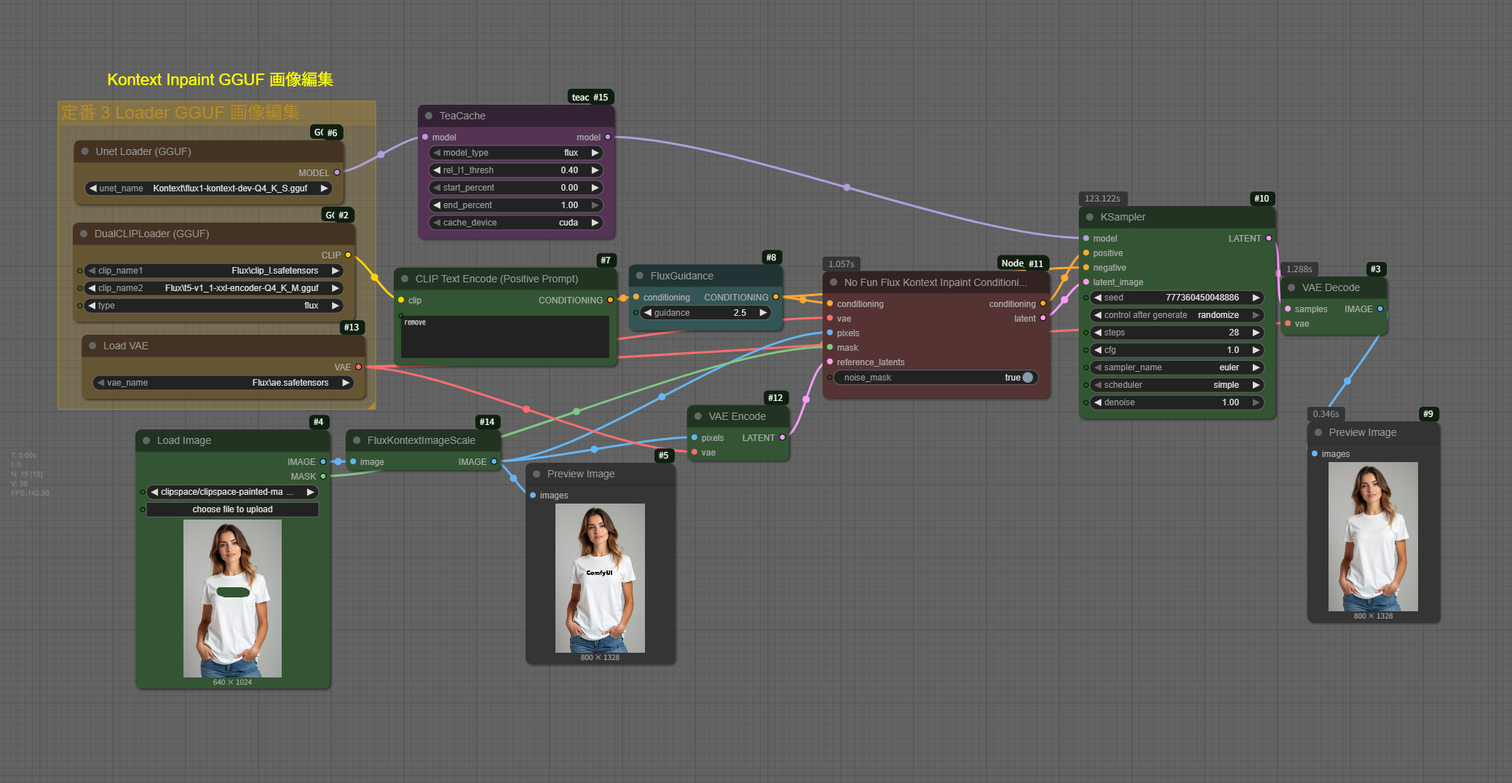
Task: Decrease the guidance value with left arrow
Action: [x=647, y=313]
